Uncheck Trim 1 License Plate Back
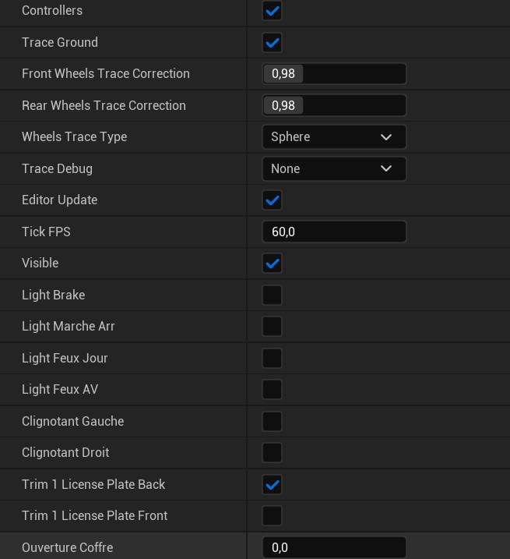 coord(272,485)
